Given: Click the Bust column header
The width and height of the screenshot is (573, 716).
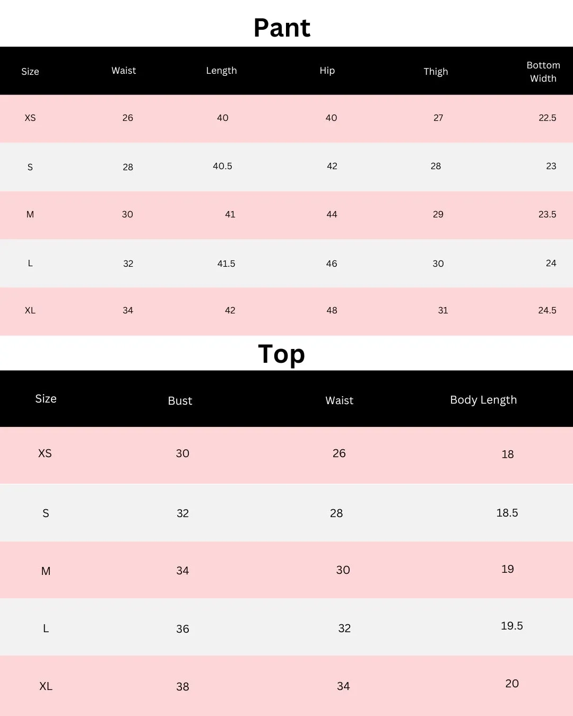Looking at the screenshot, I should coord(180,401).
